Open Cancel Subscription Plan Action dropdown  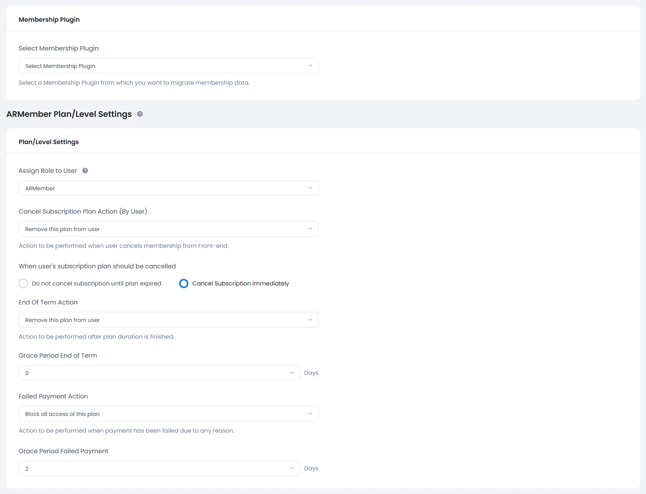point(168,229)
